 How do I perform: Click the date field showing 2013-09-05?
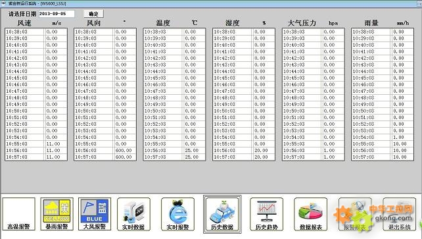pos(57,14)
